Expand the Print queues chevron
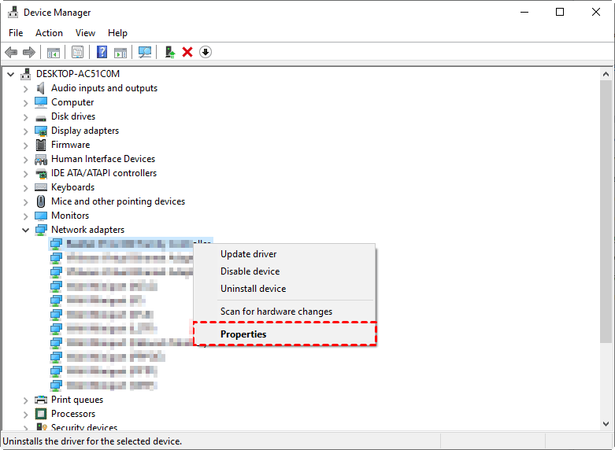This screenshot has width=615, height=450. click(x=26, y=400)
